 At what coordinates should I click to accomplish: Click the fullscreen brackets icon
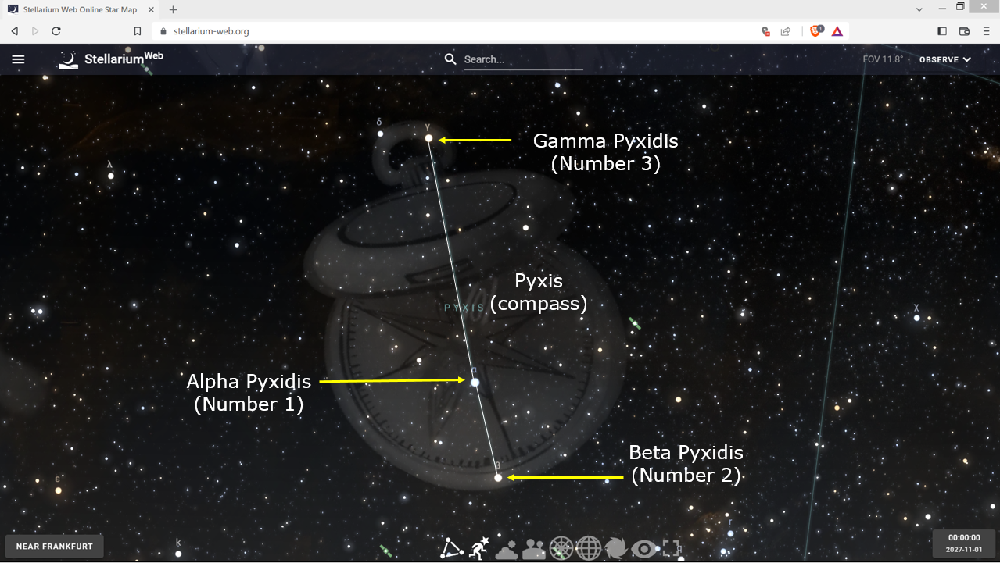(672, 549)
